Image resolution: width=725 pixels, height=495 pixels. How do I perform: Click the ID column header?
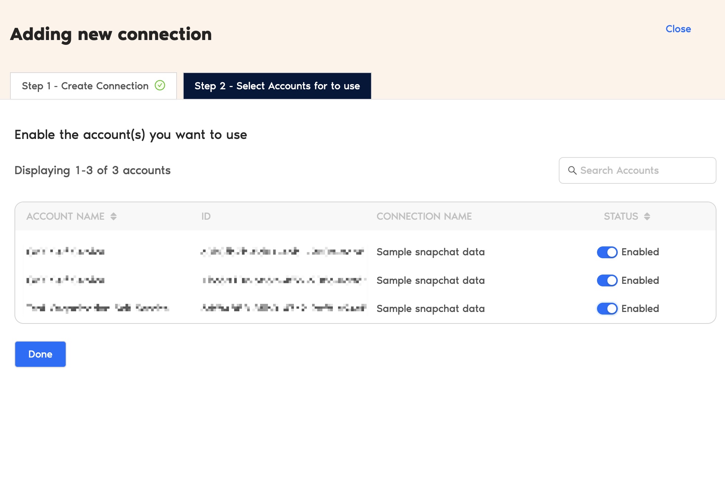(x=206, y=216)
